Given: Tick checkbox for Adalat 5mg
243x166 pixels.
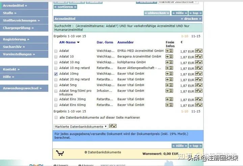Looking at the screenshot, I should tap(56, 85).
